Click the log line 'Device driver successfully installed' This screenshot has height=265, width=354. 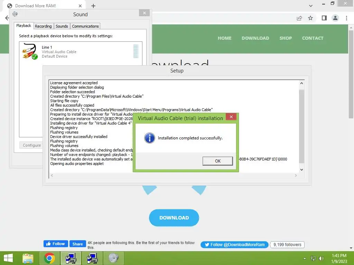point(78,137)
